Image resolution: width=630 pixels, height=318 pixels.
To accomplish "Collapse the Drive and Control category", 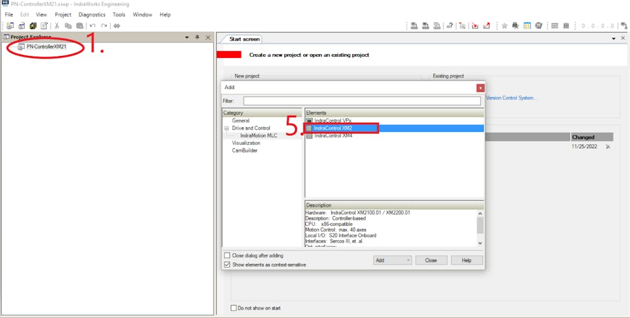I will pyautogui.click(x=226, y=128).
